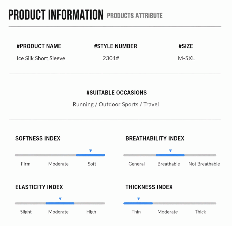Image resolution: width=232 pixels, height=226 pixels.
Task: Click the Softness Index triangle marker
Action: click(x=91, y=151)
